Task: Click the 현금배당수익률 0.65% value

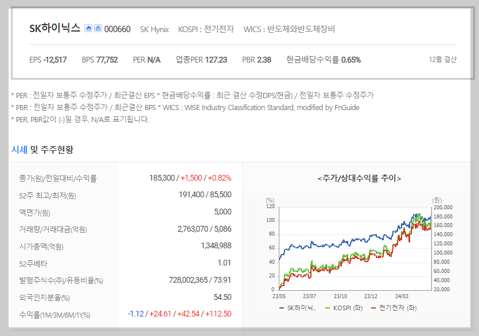Action: pos(324,60)
